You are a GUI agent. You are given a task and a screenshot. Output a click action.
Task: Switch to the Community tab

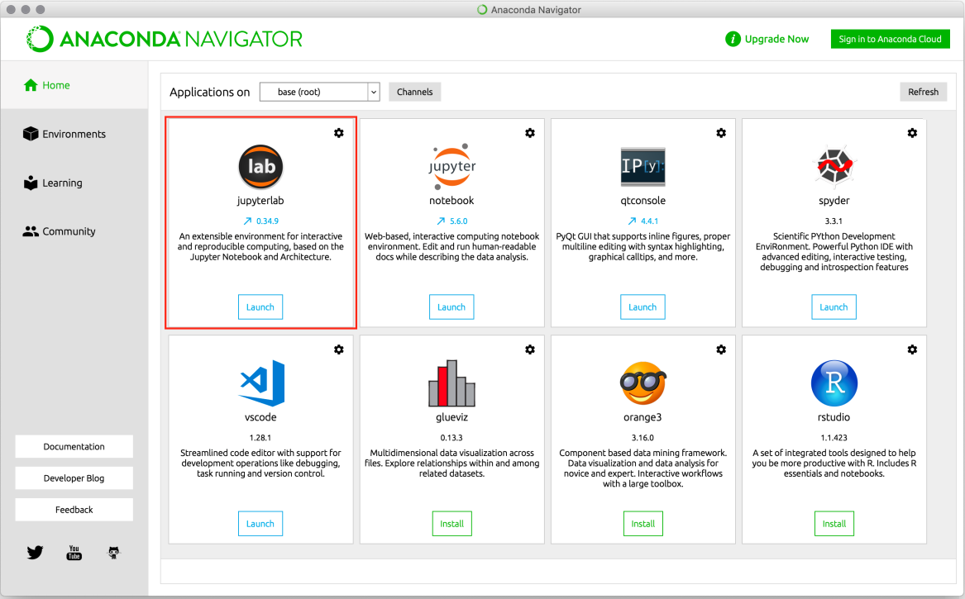(x=69, y=231)
